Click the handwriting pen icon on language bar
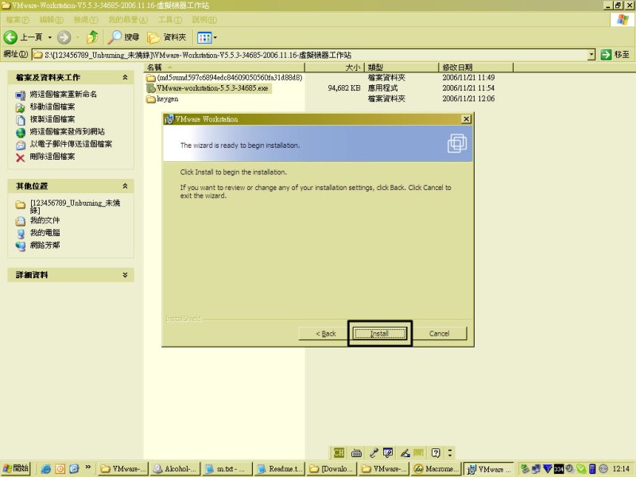This screenshot has height=477, width=636. (405, 452)
